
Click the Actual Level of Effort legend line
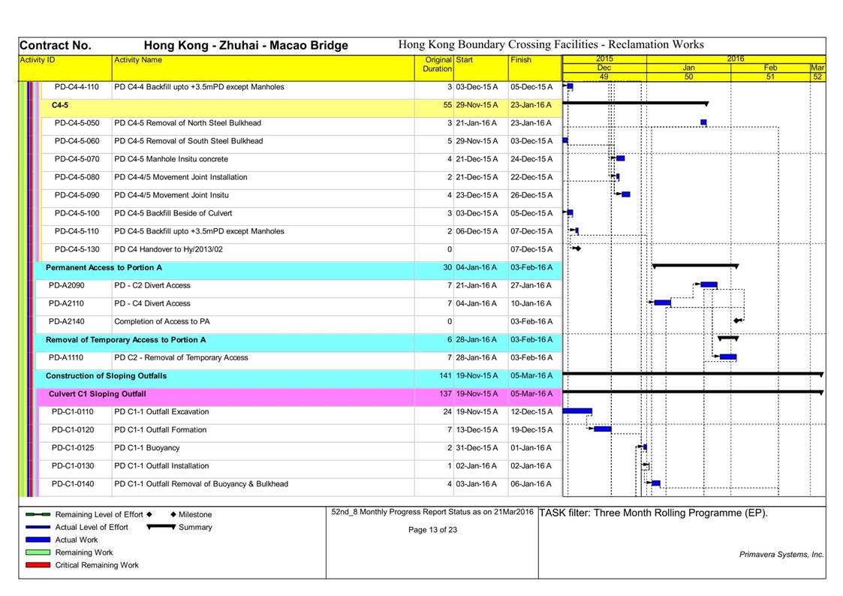point(38,527)
